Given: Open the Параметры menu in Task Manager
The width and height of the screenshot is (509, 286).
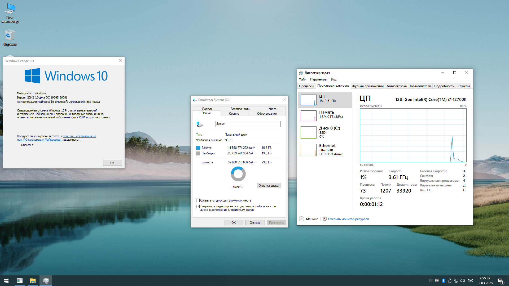Looking at the screenshot, I should pyautogui.click(x=318, y=79).
